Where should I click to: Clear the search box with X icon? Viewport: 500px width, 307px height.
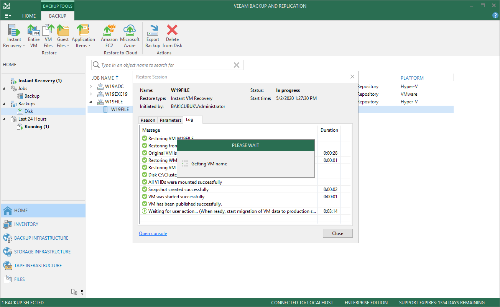click(x=237, y=65)
